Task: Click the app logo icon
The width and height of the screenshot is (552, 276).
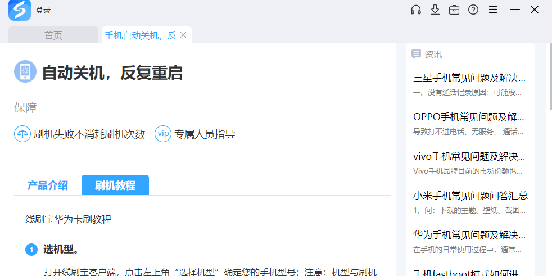Action: pos(20,10)
